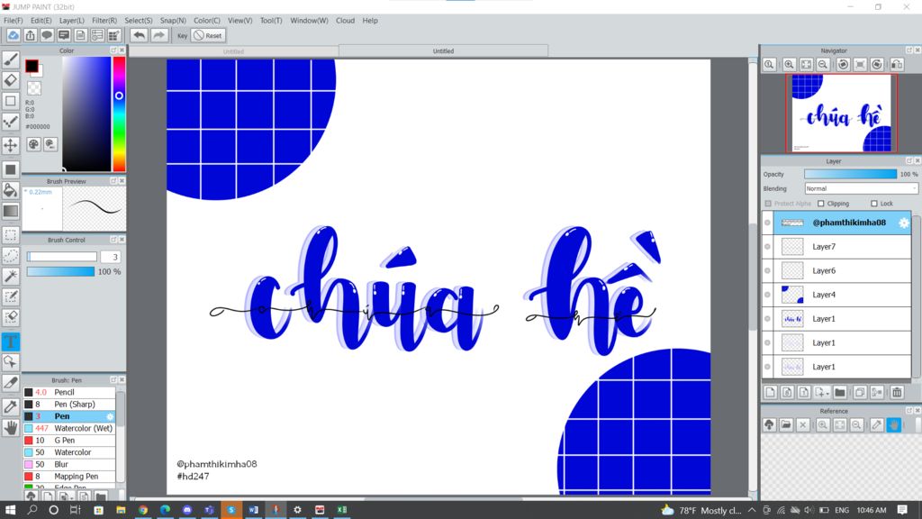Click the Navigator canvas thumbnail
Viewport: 922px width, 519px height.
(x=842, y=113)
